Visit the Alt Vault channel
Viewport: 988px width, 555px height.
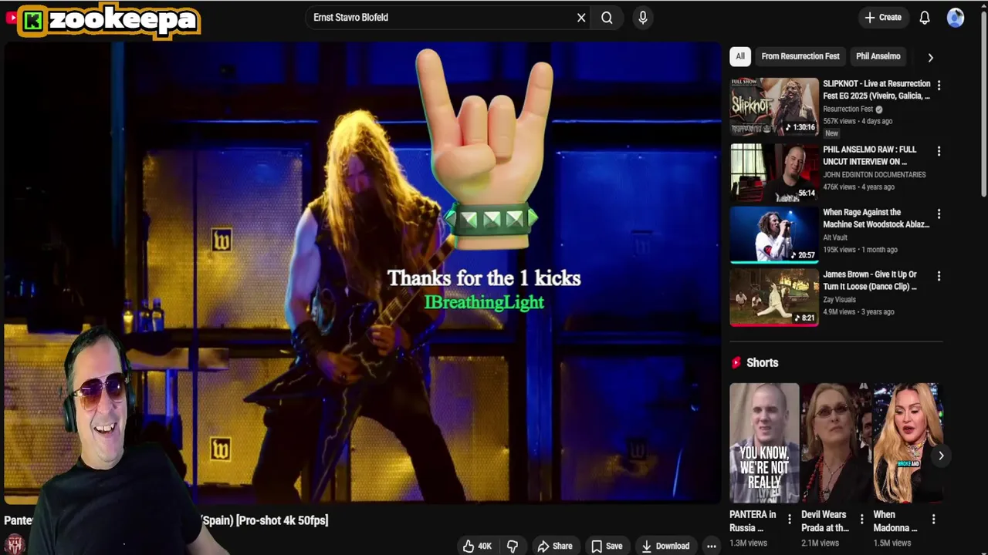tap(835, 238)
